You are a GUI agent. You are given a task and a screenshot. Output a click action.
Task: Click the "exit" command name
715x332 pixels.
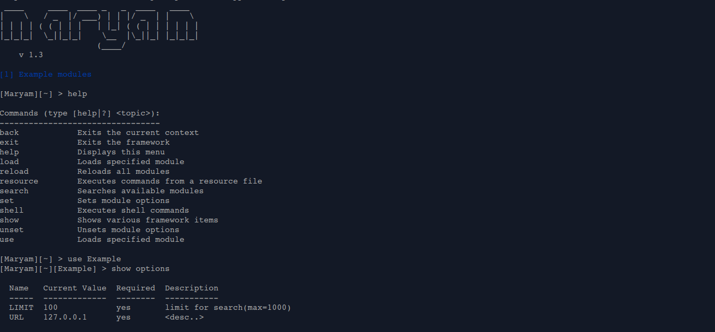coord(9,143)
